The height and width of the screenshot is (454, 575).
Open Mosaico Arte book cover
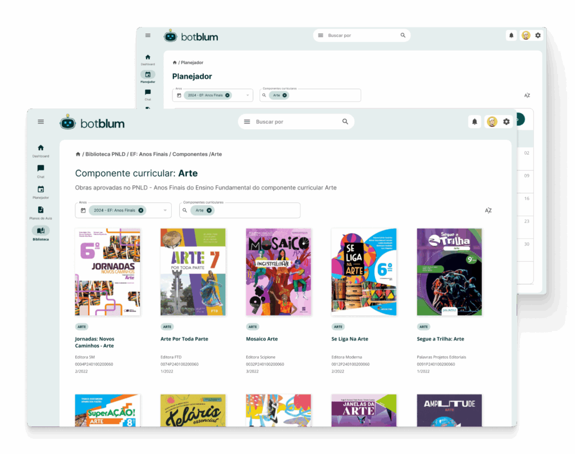279,272
